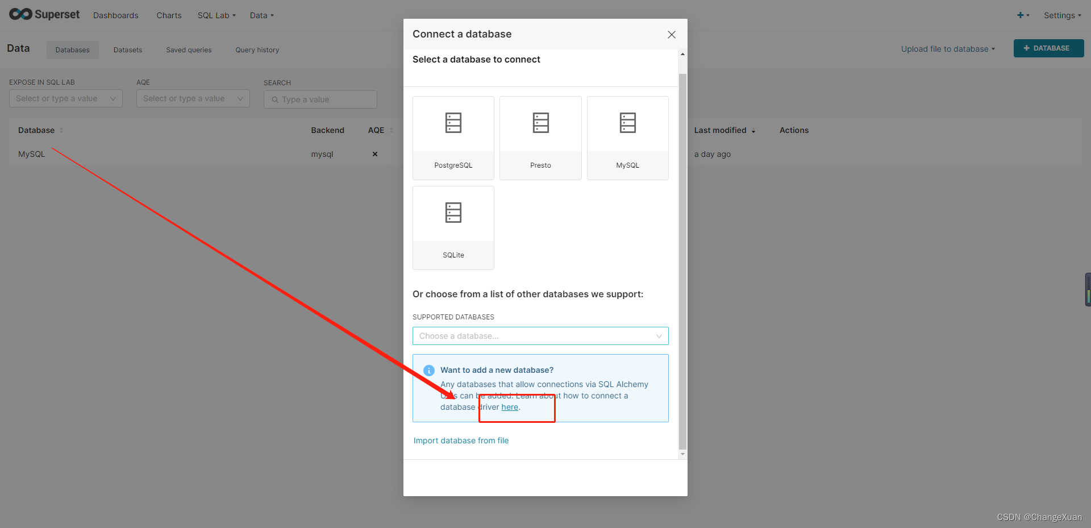Switch to the Databases tab
Image resolution: width=1091 pixels, height=528 pixels.
pyautogui.click(x=73, y=50)
